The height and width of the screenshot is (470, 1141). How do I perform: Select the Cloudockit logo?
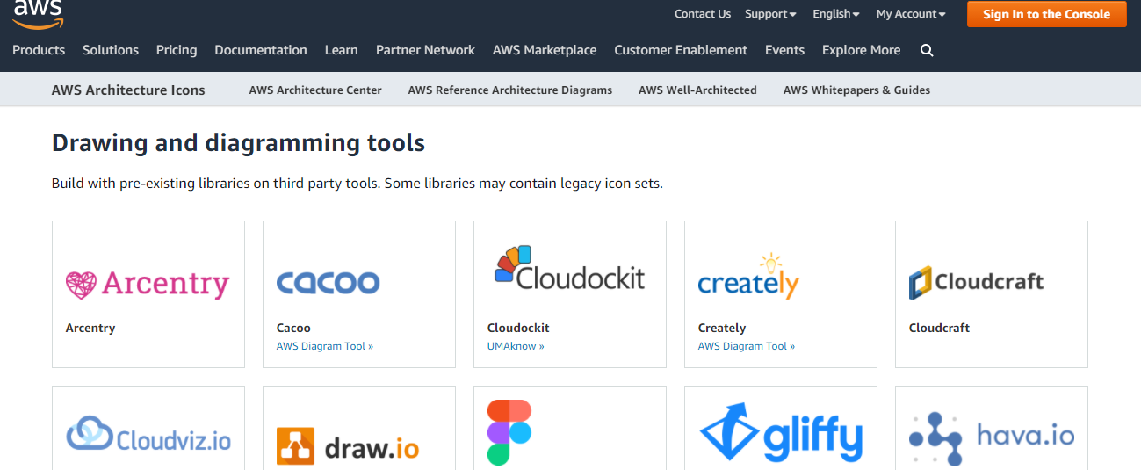point(569,269)
